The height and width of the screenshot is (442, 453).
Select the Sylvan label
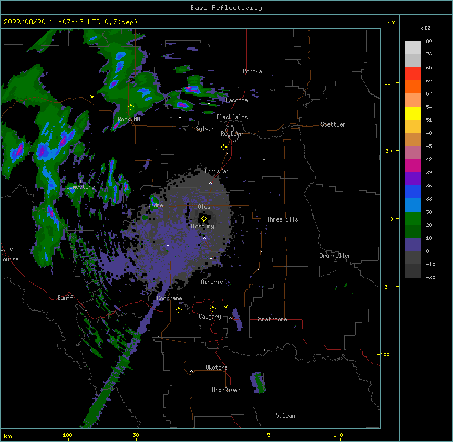pyautogui.click(x=205, y=129)
